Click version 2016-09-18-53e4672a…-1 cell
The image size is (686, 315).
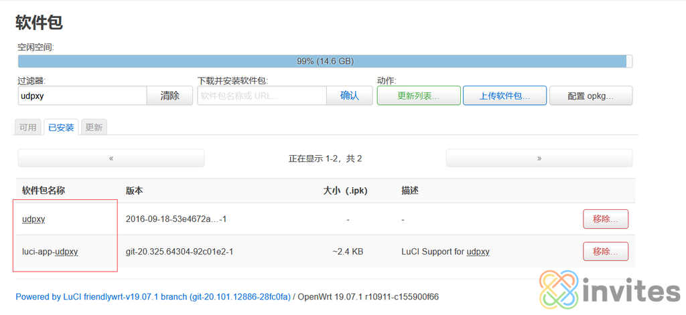(x=176, y=219)
